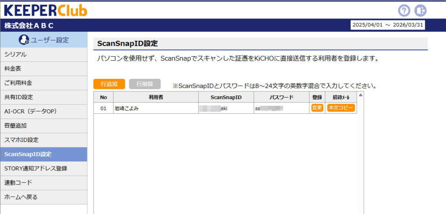
Task: Click the help question mark icon
Action: pyautogui.click(x=404, y=10)
